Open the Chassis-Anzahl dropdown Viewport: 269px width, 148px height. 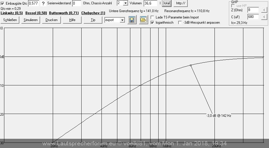pos(125,3)
